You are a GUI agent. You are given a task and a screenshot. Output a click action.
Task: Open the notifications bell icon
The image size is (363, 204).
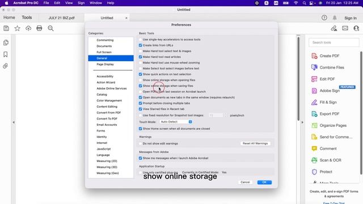coord(335,18)
